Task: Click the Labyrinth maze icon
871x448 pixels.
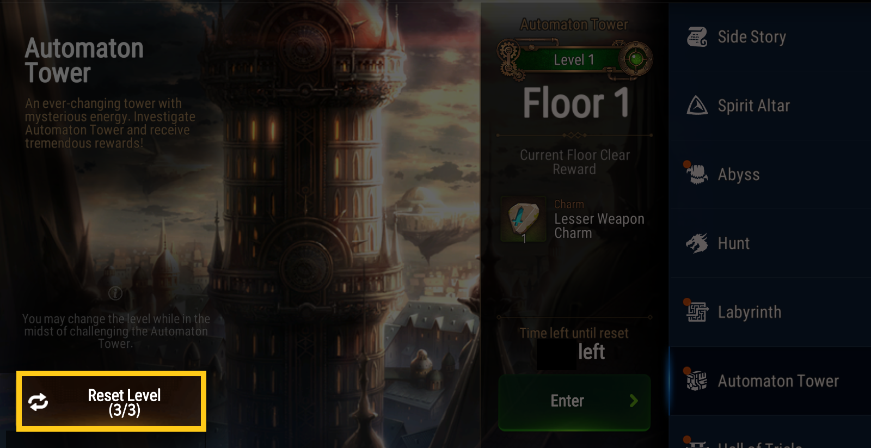Action: tap(697, 312)
